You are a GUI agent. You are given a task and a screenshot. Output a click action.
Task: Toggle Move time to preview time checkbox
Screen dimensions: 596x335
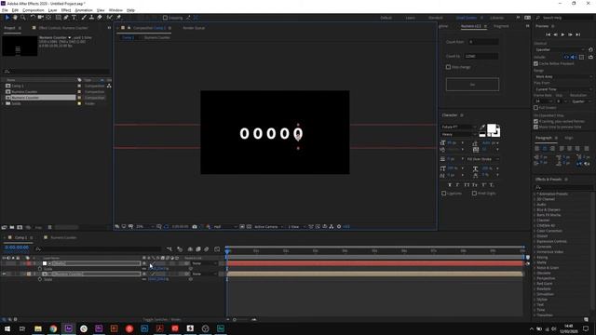coord(536,127)
